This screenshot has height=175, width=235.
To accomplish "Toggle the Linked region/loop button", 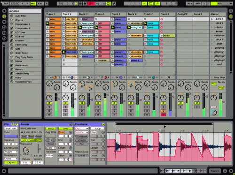I will 82,156.
